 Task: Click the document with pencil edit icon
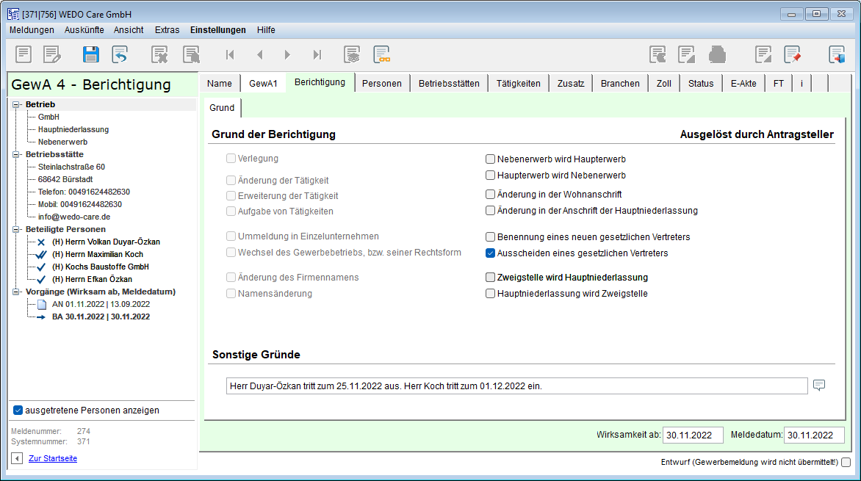pos(52,54)
